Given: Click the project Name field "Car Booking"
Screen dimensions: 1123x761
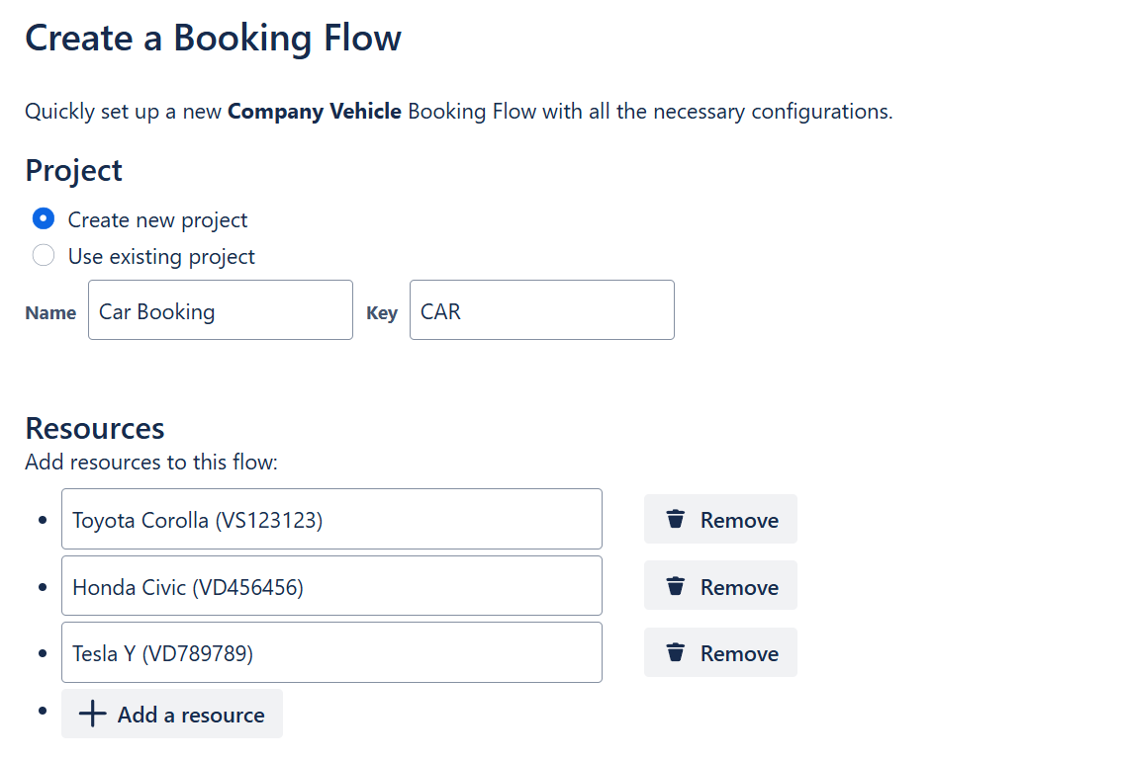Looking at the screenshot, I should [x=220, y=311].
